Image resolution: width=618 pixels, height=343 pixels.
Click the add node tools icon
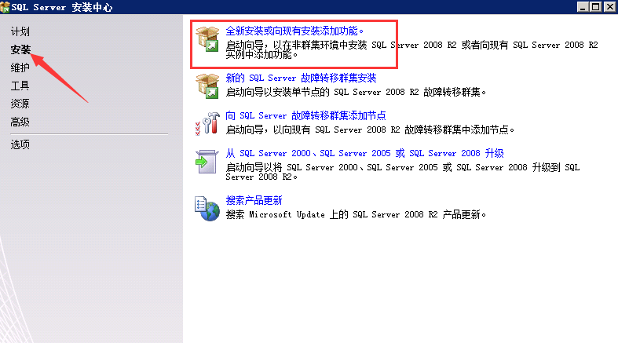click(x=207, y=124)
